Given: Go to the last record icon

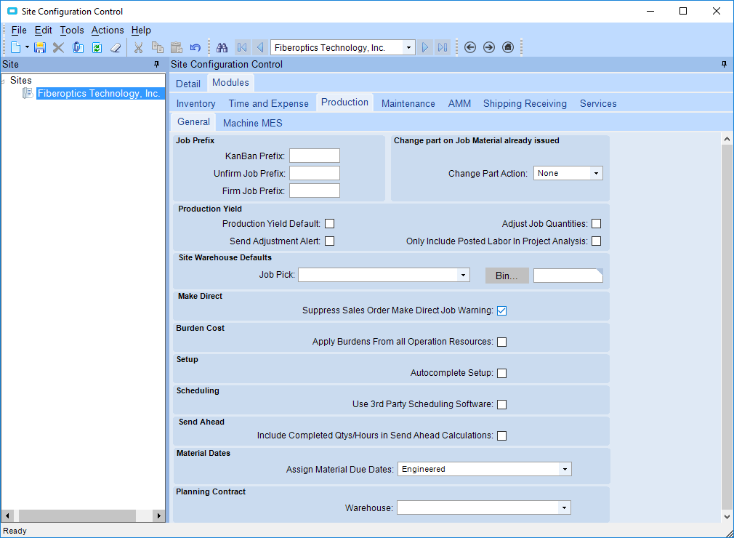Looking at the screenshot, I should pos(443,47).
